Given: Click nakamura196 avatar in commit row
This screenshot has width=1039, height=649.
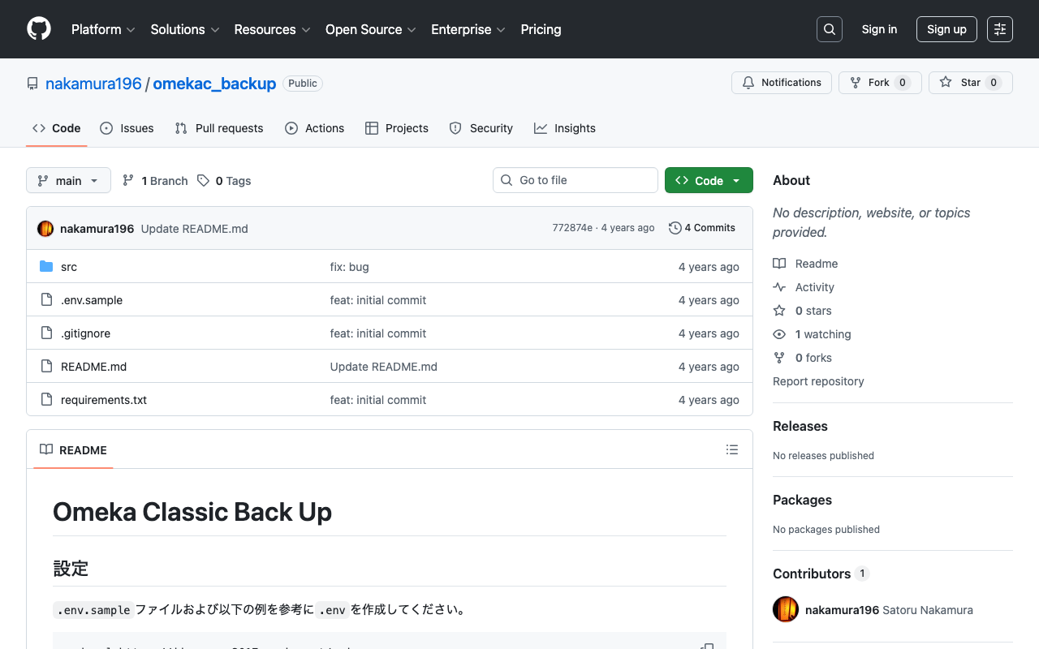Looking at the screenshot, I should pos(45,229).
